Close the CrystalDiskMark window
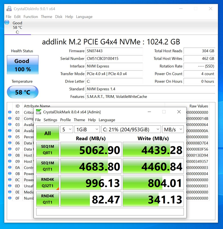This screenshot has height=229, width=223. [179, 112]
